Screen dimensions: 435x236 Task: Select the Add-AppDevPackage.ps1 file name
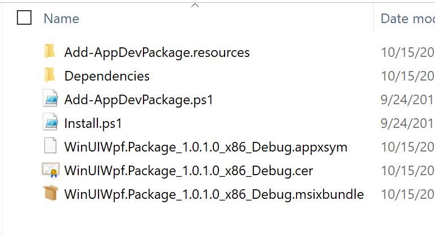pyautogui.click(x=139, y=100)
